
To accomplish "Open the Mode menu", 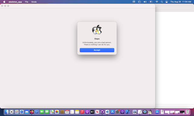I will click(x=34, y=2).
